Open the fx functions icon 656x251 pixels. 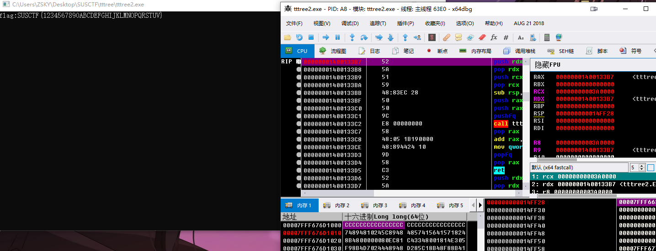pos(494,37)
